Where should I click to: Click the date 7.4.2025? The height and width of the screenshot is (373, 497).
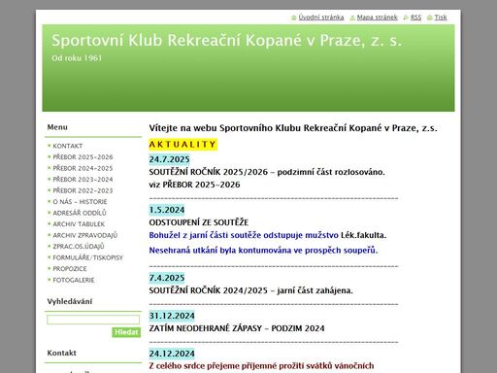167,278
